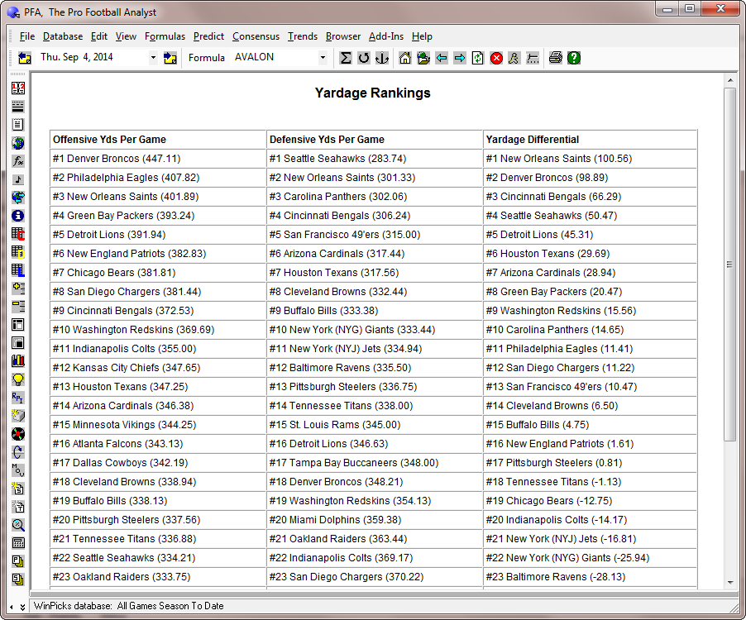Click the circular reload arrow toolbar icon
746x620 pixels.
click(x=364, y=58)
